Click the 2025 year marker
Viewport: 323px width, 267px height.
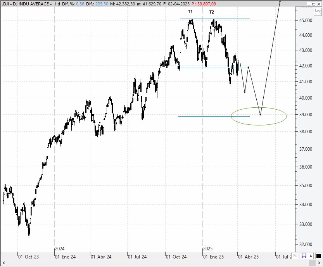[x=208, y=249]
